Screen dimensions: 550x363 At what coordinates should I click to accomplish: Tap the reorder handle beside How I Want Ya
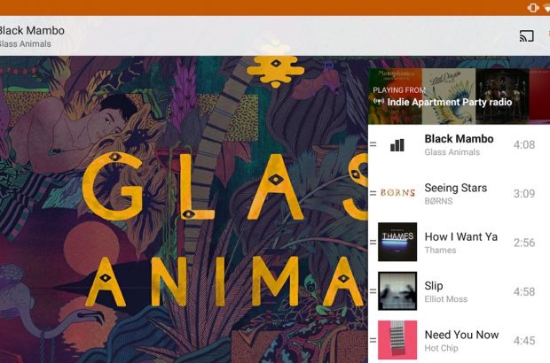pos(373,242)
